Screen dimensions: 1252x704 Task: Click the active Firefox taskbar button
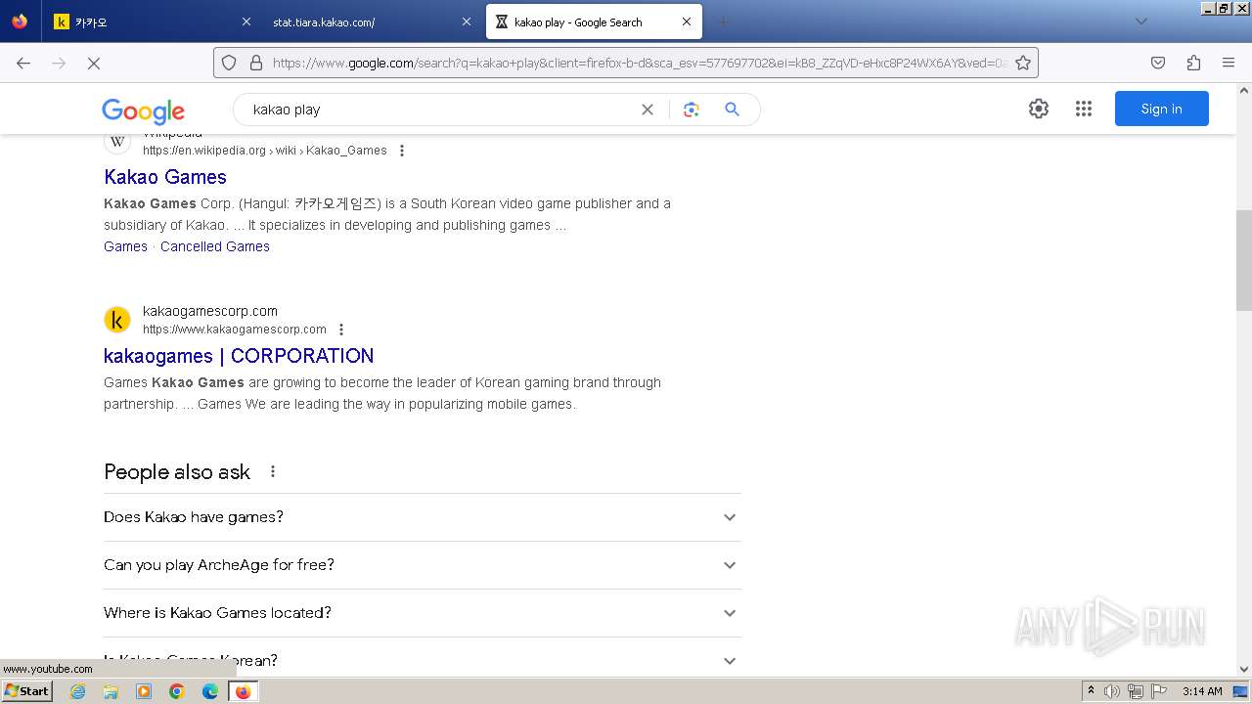pos(243,691)
